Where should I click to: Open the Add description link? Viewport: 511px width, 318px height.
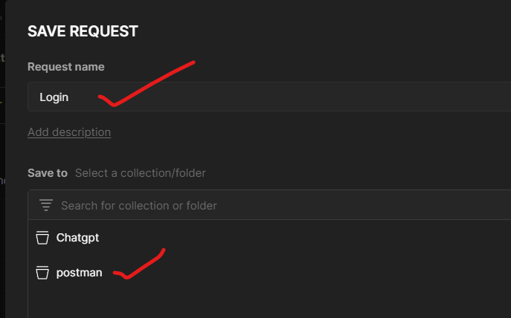[69, 132]
